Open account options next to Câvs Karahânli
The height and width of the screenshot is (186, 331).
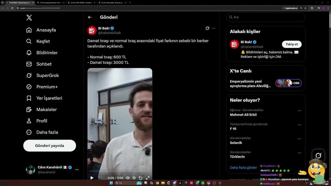77,170
